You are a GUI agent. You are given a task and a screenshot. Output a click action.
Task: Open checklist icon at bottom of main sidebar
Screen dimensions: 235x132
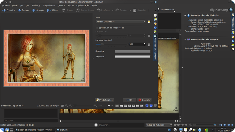click(233, 49)
